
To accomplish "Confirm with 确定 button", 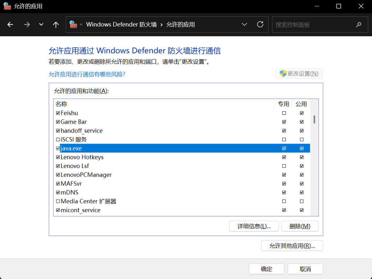I will (x=266, y=269).
